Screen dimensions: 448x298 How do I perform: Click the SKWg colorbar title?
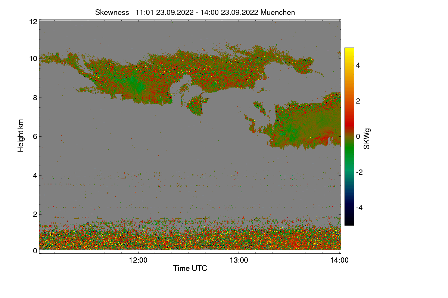pos(367,139)
